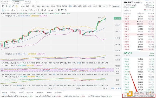Toggle 对数 logarithmic scale option

113,88
